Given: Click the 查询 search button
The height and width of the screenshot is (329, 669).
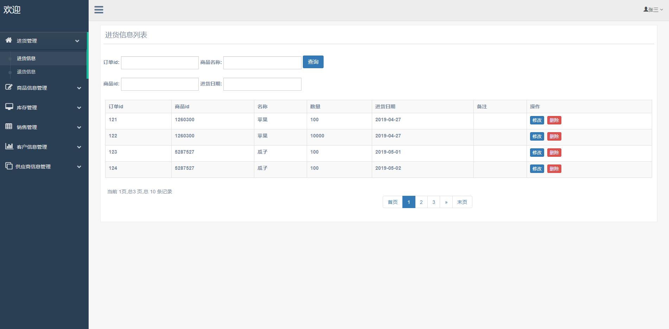Looking at the screenshot, I should click(313, 62).
